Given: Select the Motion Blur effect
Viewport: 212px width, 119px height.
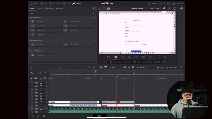Looking at the screenshot, I should pos(45,55).
